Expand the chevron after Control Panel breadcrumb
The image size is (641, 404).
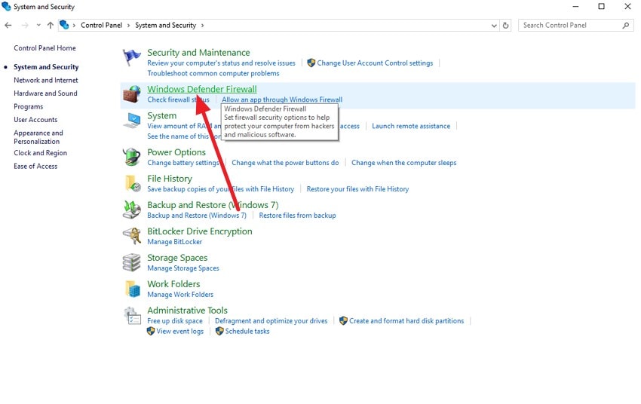tap(128, 26)
